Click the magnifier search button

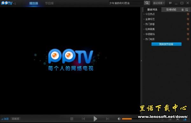click(147, 3)
